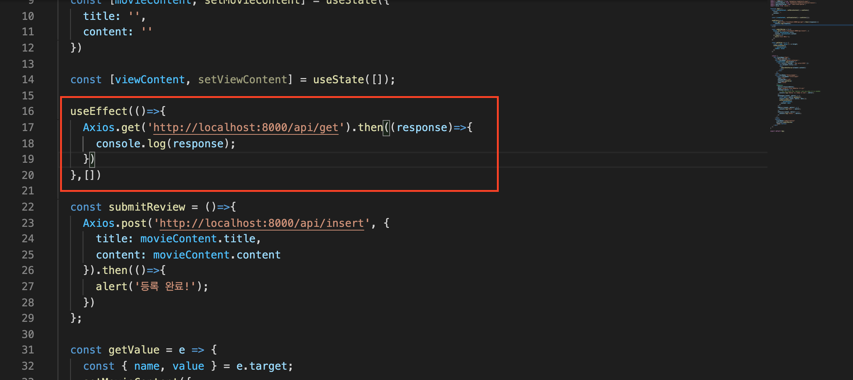Click the then call on line 17
This screenshot has width=853, height=380.
click(370, 127)
